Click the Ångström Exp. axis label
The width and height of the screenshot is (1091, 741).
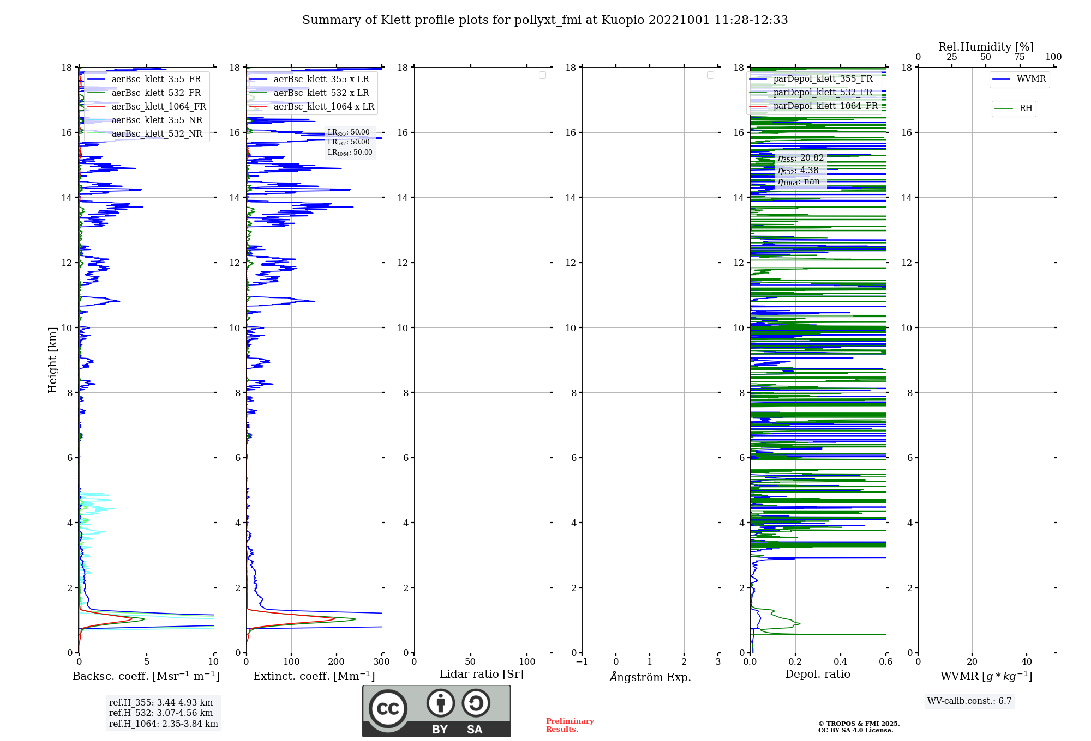pos(650,677)
